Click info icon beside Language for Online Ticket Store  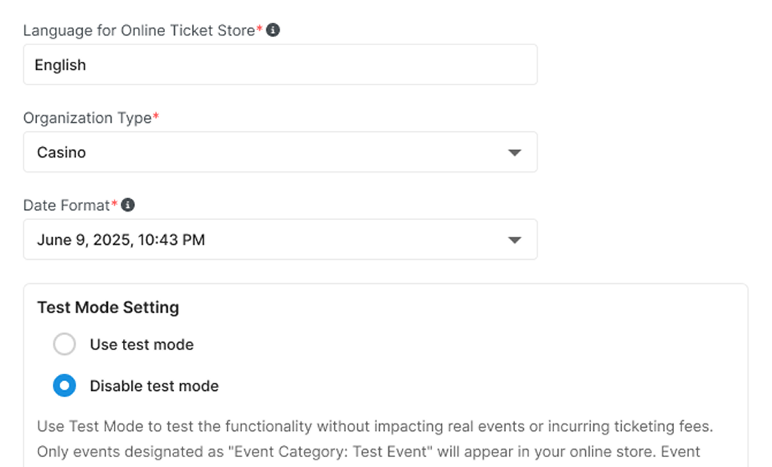tap(274, 30)
